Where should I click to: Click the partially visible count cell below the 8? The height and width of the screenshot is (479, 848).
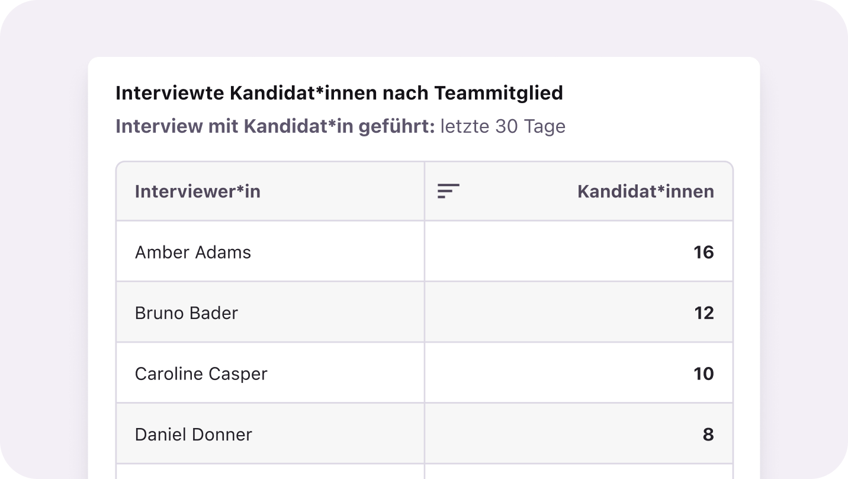click(578, 472)
